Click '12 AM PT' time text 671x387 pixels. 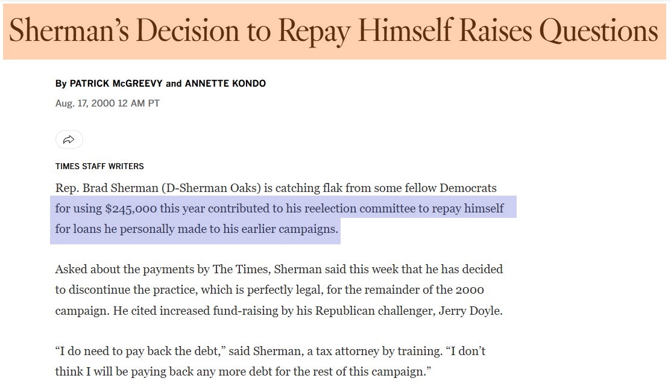pyautogui.click(x=139, y=104)
